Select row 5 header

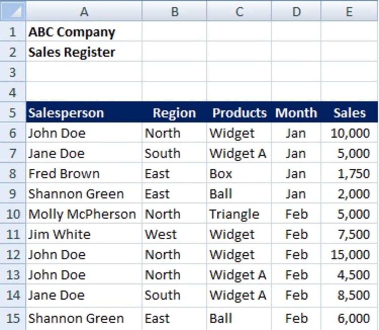click(x=13, y=112)
